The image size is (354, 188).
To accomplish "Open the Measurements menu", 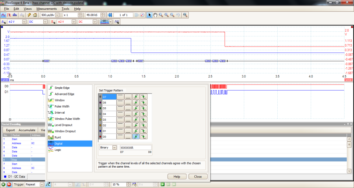I will (47, 9).
